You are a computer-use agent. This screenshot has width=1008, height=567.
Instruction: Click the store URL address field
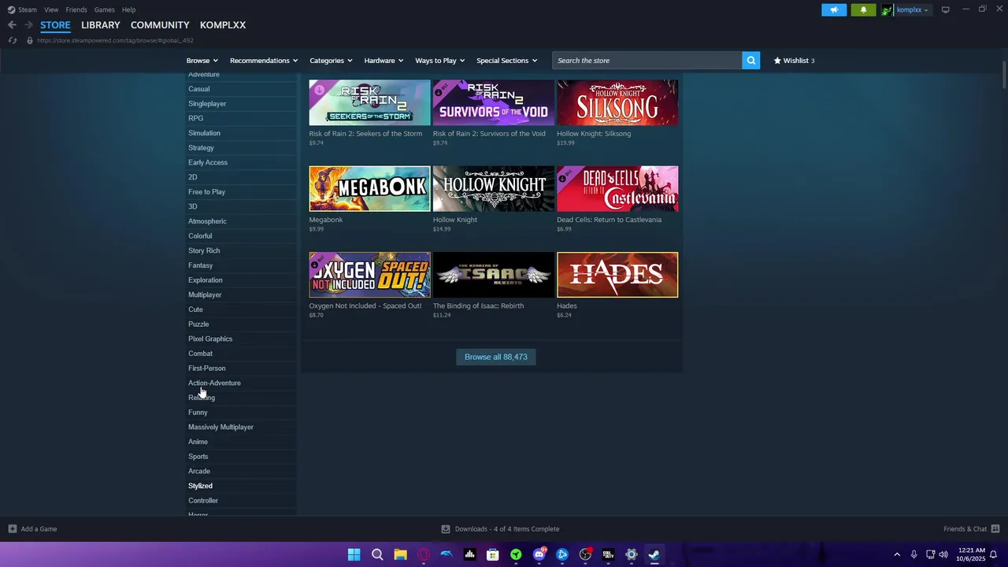click(115, 40)
